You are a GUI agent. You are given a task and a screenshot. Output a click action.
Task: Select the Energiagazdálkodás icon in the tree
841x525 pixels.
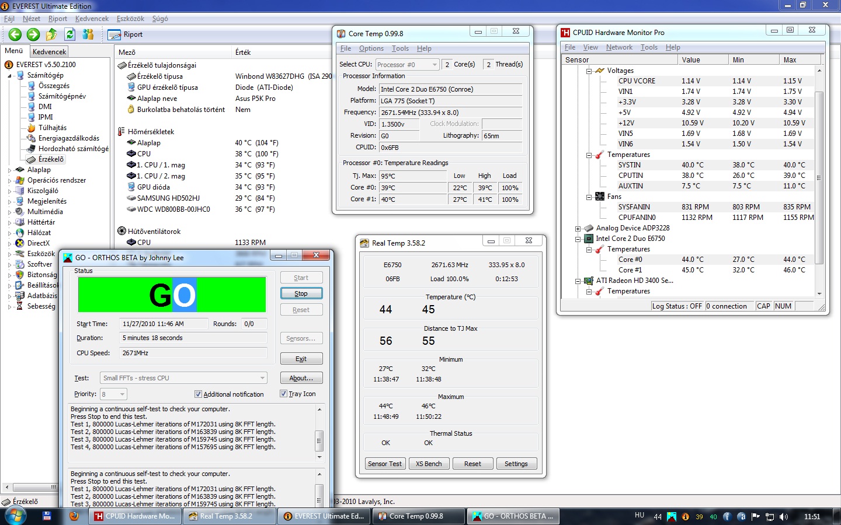[x=32, y=138]
